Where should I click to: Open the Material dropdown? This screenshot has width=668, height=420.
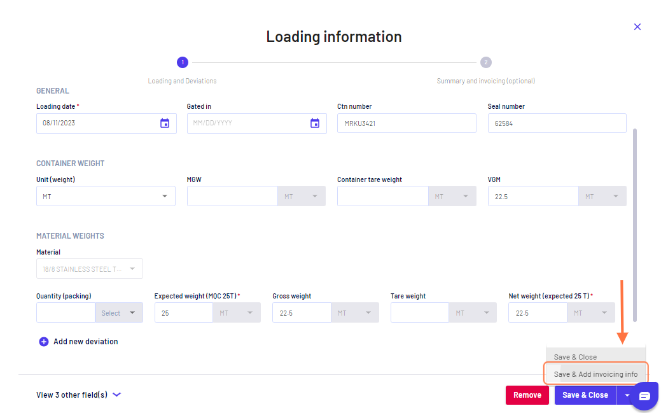coord(90,269)
